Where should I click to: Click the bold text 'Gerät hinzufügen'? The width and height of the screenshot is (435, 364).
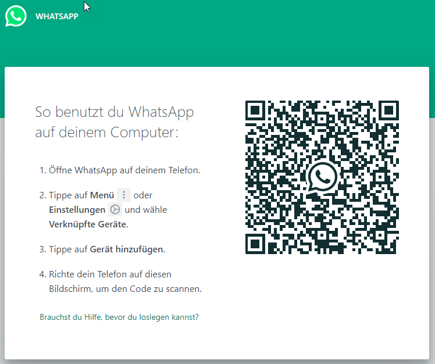click(126, 249)
